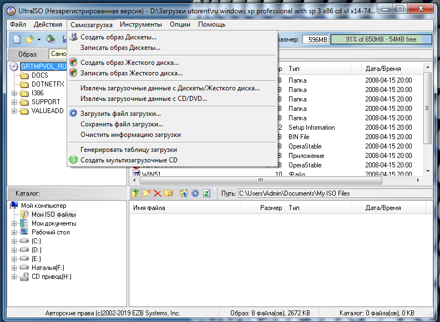The height and width of the screenshot is (322, 440).
Task: Expand Мои документы in catalog tree
Action: pyautogui.click(x=14, y=223)
